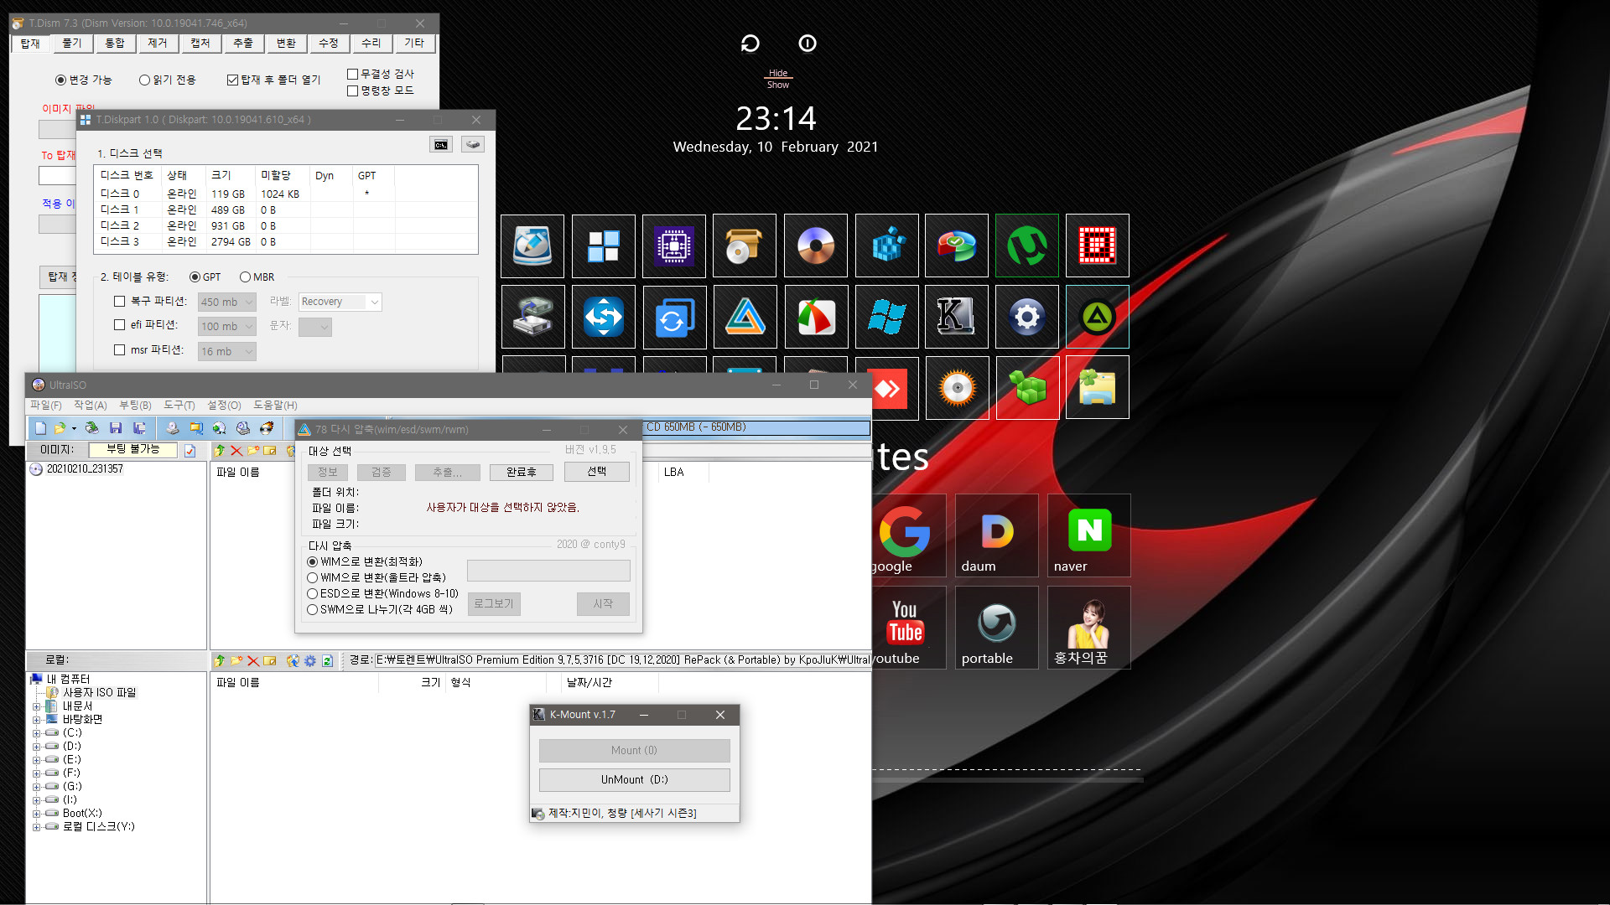Open the google shortcut tile
1610x905 pixels.
tap(908, 535)
